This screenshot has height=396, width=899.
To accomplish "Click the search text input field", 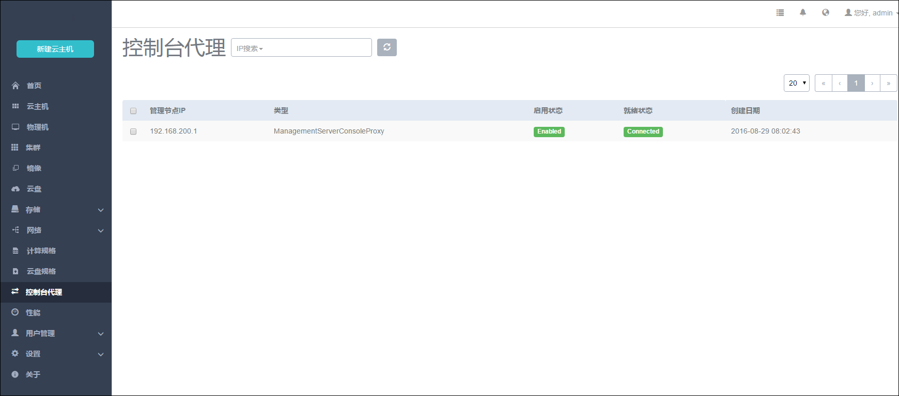I will pyautogui.click(x=301, y=47).
